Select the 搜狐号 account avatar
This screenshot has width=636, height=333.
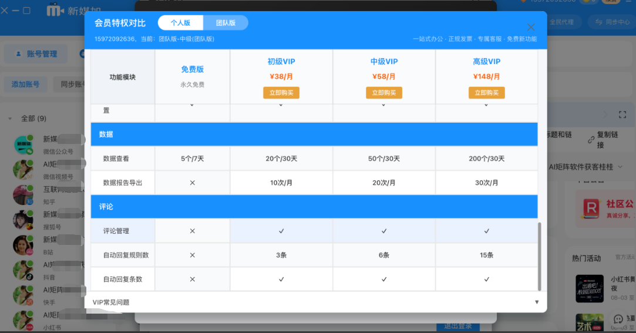click(23, 220)
